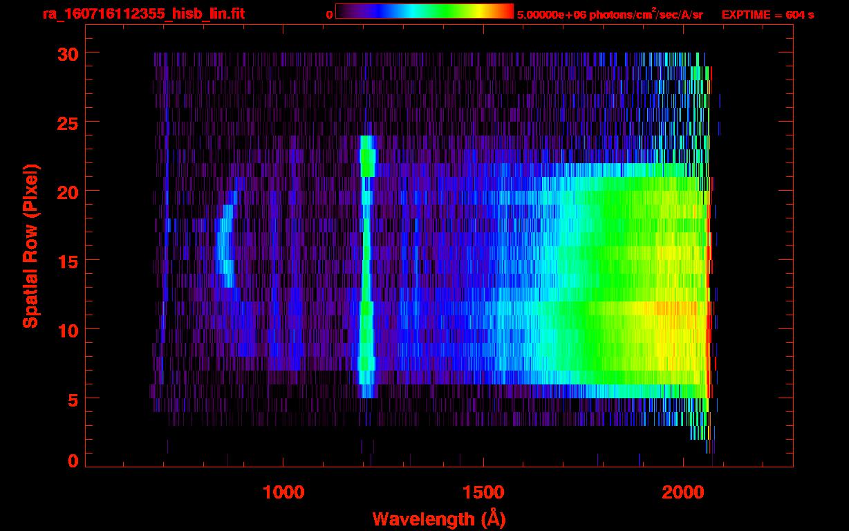This screenshot has width=849, height=531.
Task: Click the 1500 wavelength tick label
Action: coord(483,492)
